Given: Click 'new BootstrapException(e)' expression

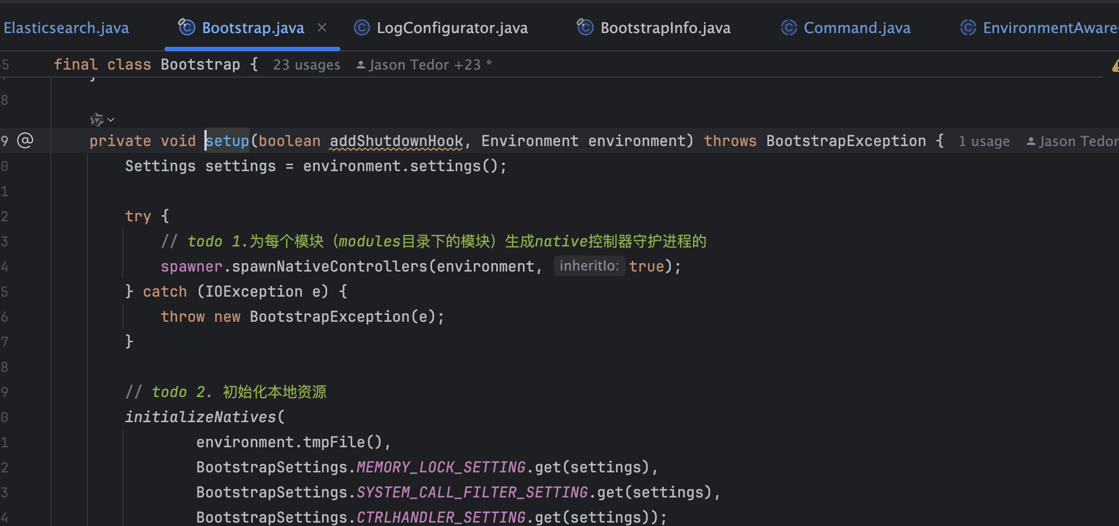Looking at the screenshot, I should 325,317.
